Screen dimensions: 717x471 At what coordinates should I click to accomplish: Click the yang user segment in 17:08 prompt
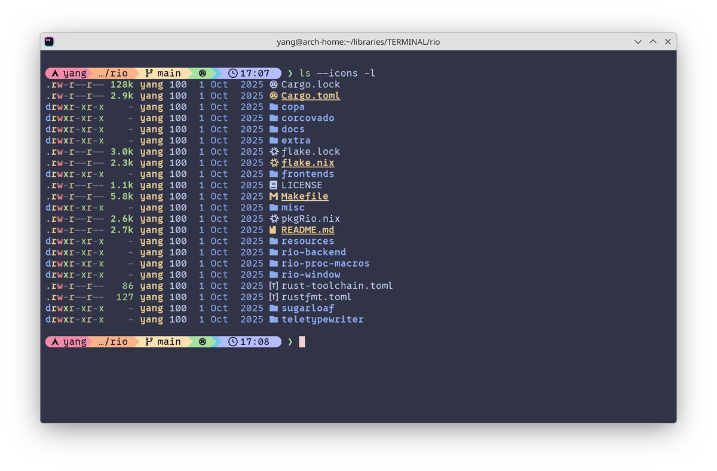75,342
